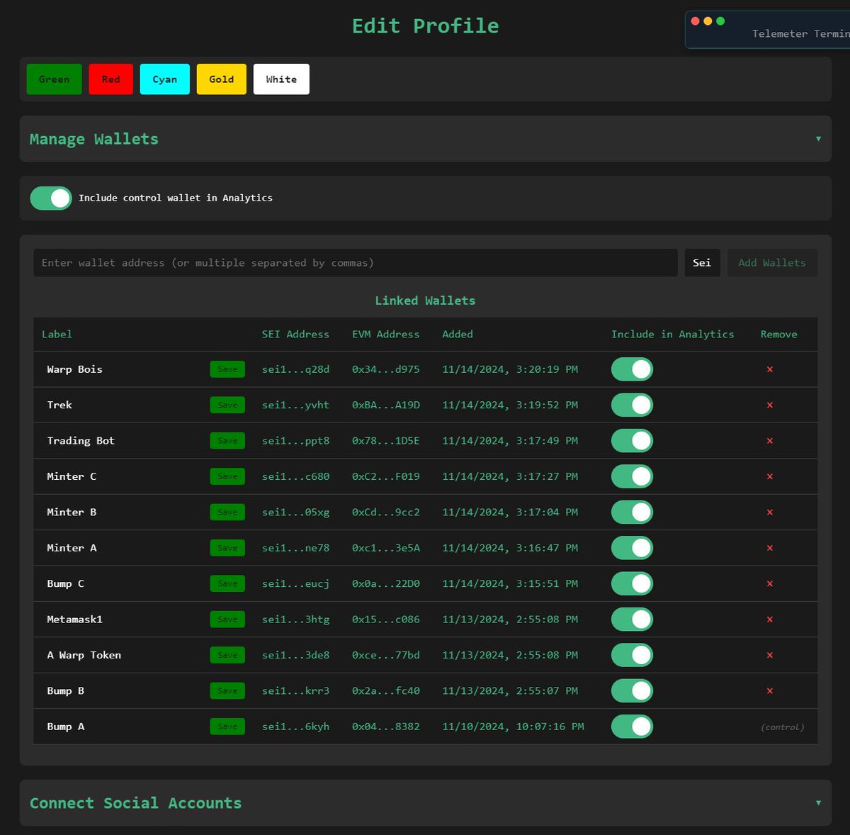Click the Added column header
Viewport: 850px width, 835px height.
[458, 335]
